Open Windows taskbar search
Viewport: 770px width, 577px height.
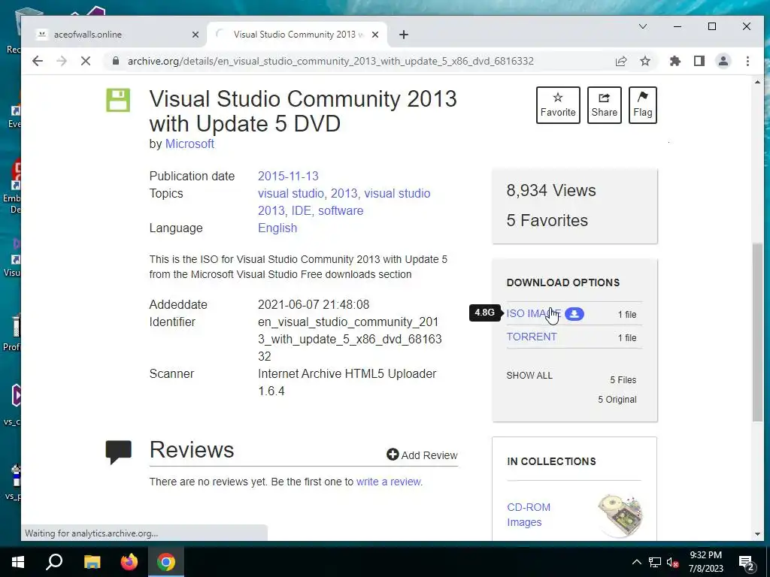pyautogui.click(x=54, y=562)
